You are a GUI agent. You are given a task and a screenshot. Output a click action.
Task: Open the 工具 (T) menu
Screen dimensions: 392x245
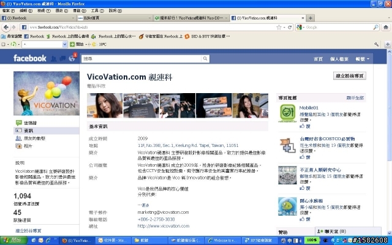pyautogui.click(x=97, y=10)
